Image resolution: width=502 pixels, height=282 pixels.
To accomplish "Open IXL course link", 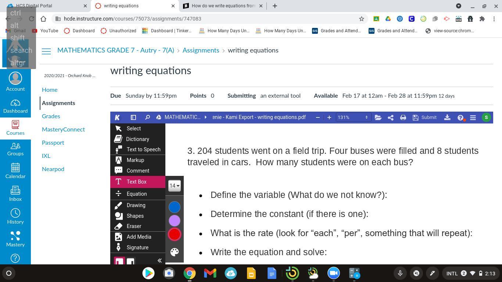I will [x=46, y=156].
